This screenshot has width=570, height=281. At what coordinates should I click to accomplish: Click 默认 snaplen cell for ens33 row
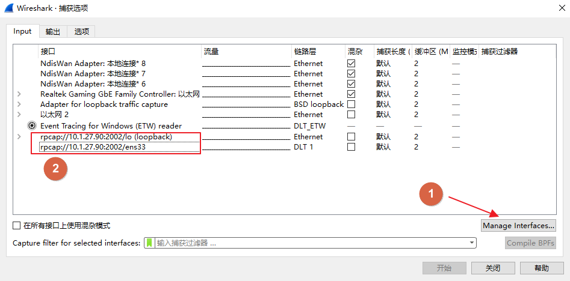pos(383,147)
